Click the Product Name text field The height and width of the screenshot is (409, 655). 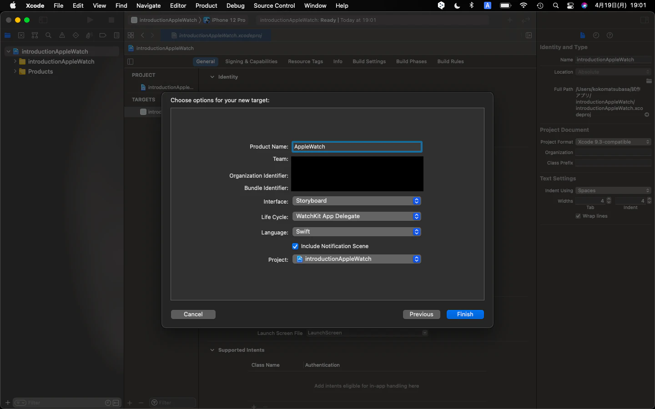click(357, 147)
